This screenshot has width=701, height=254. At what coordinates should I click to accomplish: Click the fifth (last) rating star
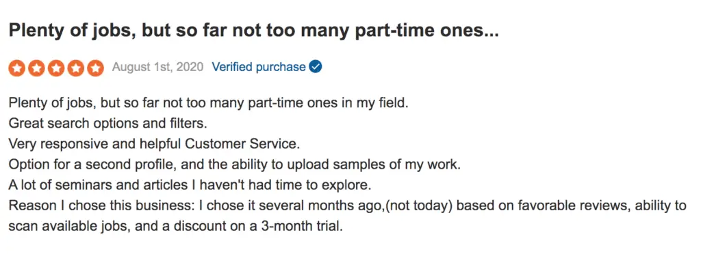coord(95,68)
